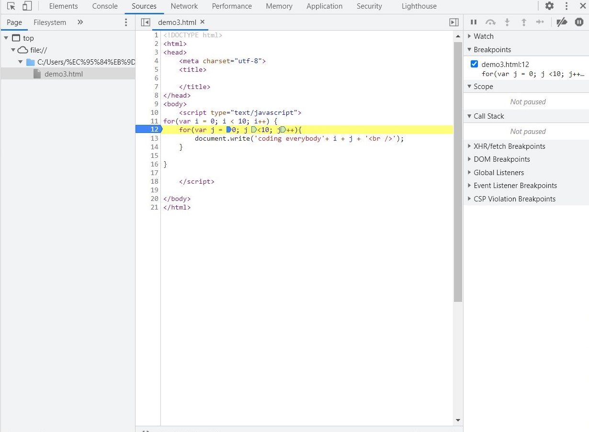Pause script execution button
The image size is (589, 432).
tap(474, 22)
